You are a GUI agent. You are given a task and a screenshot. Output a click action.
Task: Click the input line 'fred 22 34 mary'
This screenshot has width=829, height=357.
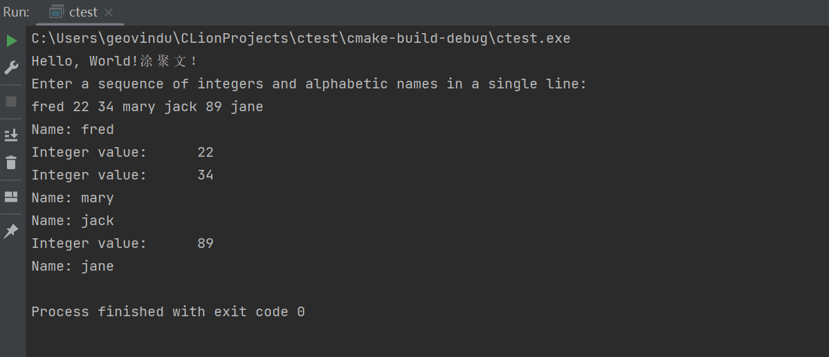click(147, 107)
